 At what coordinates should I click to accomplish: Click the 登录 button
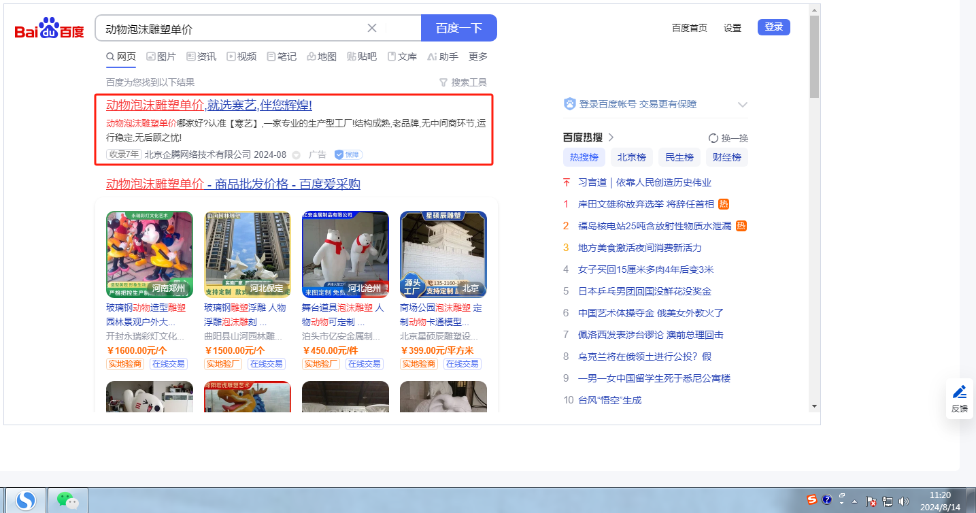[x=774, y=27]
